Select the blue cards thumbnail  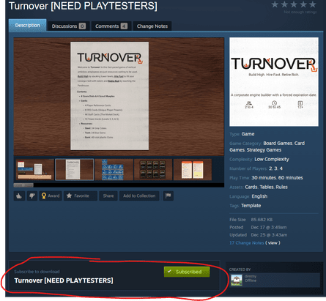[114, 169]
